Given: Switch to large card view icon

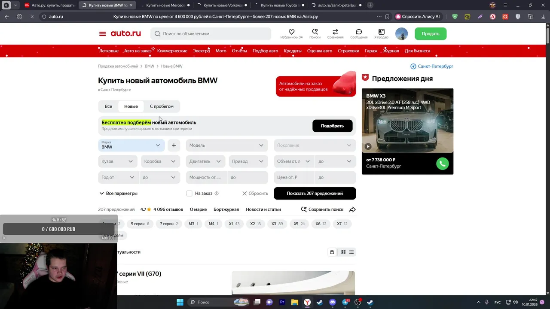Looking at the screenshot, I should 332,252.
